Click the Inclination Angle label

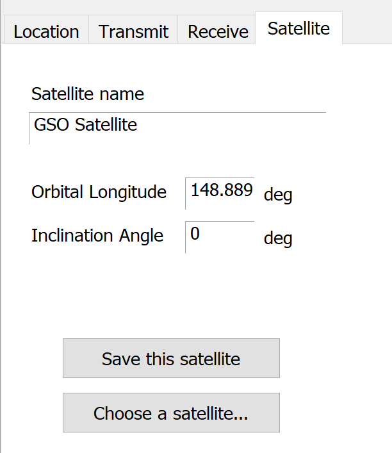click(x=97, y=235)
